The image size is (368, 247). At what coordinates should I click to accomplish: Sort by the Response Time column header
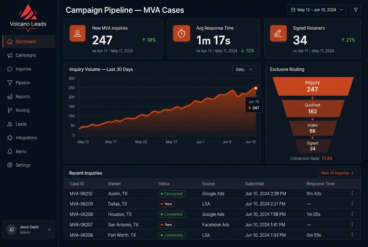click(x=320, y=184)
